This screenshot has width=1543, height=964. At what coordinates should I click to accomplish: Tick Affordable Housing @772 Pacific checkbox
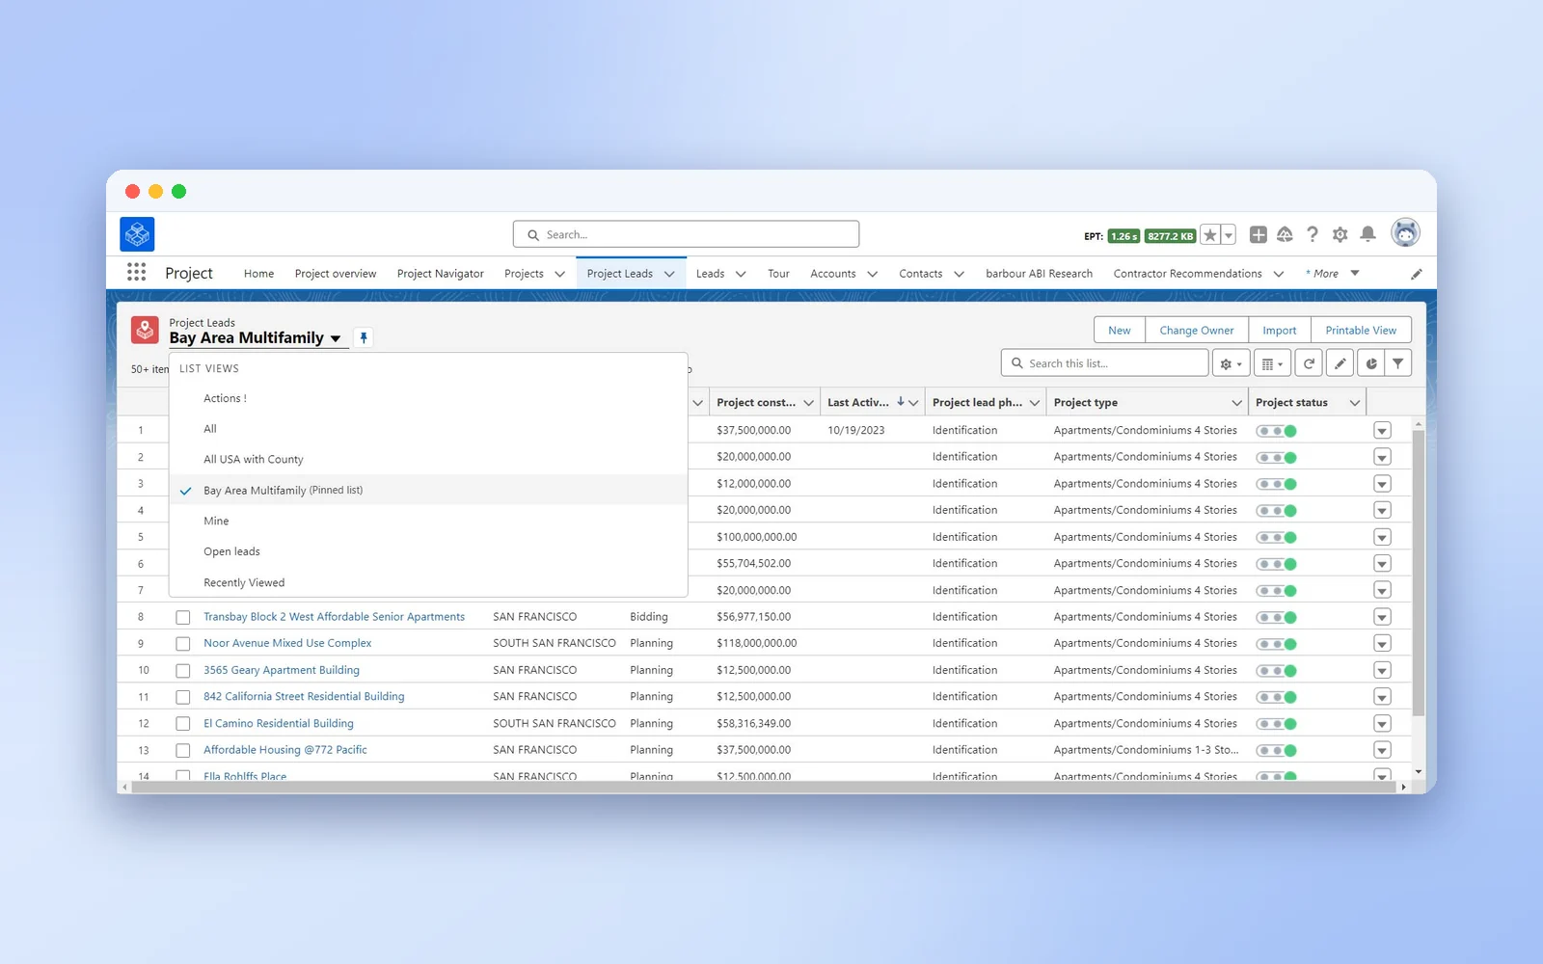[182, 750]
